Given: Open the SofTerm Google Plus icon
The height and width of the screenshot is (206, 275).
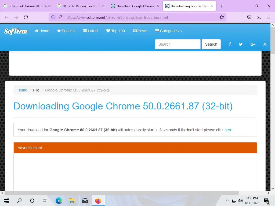Looking at the screenshot, I should point(253,44).
